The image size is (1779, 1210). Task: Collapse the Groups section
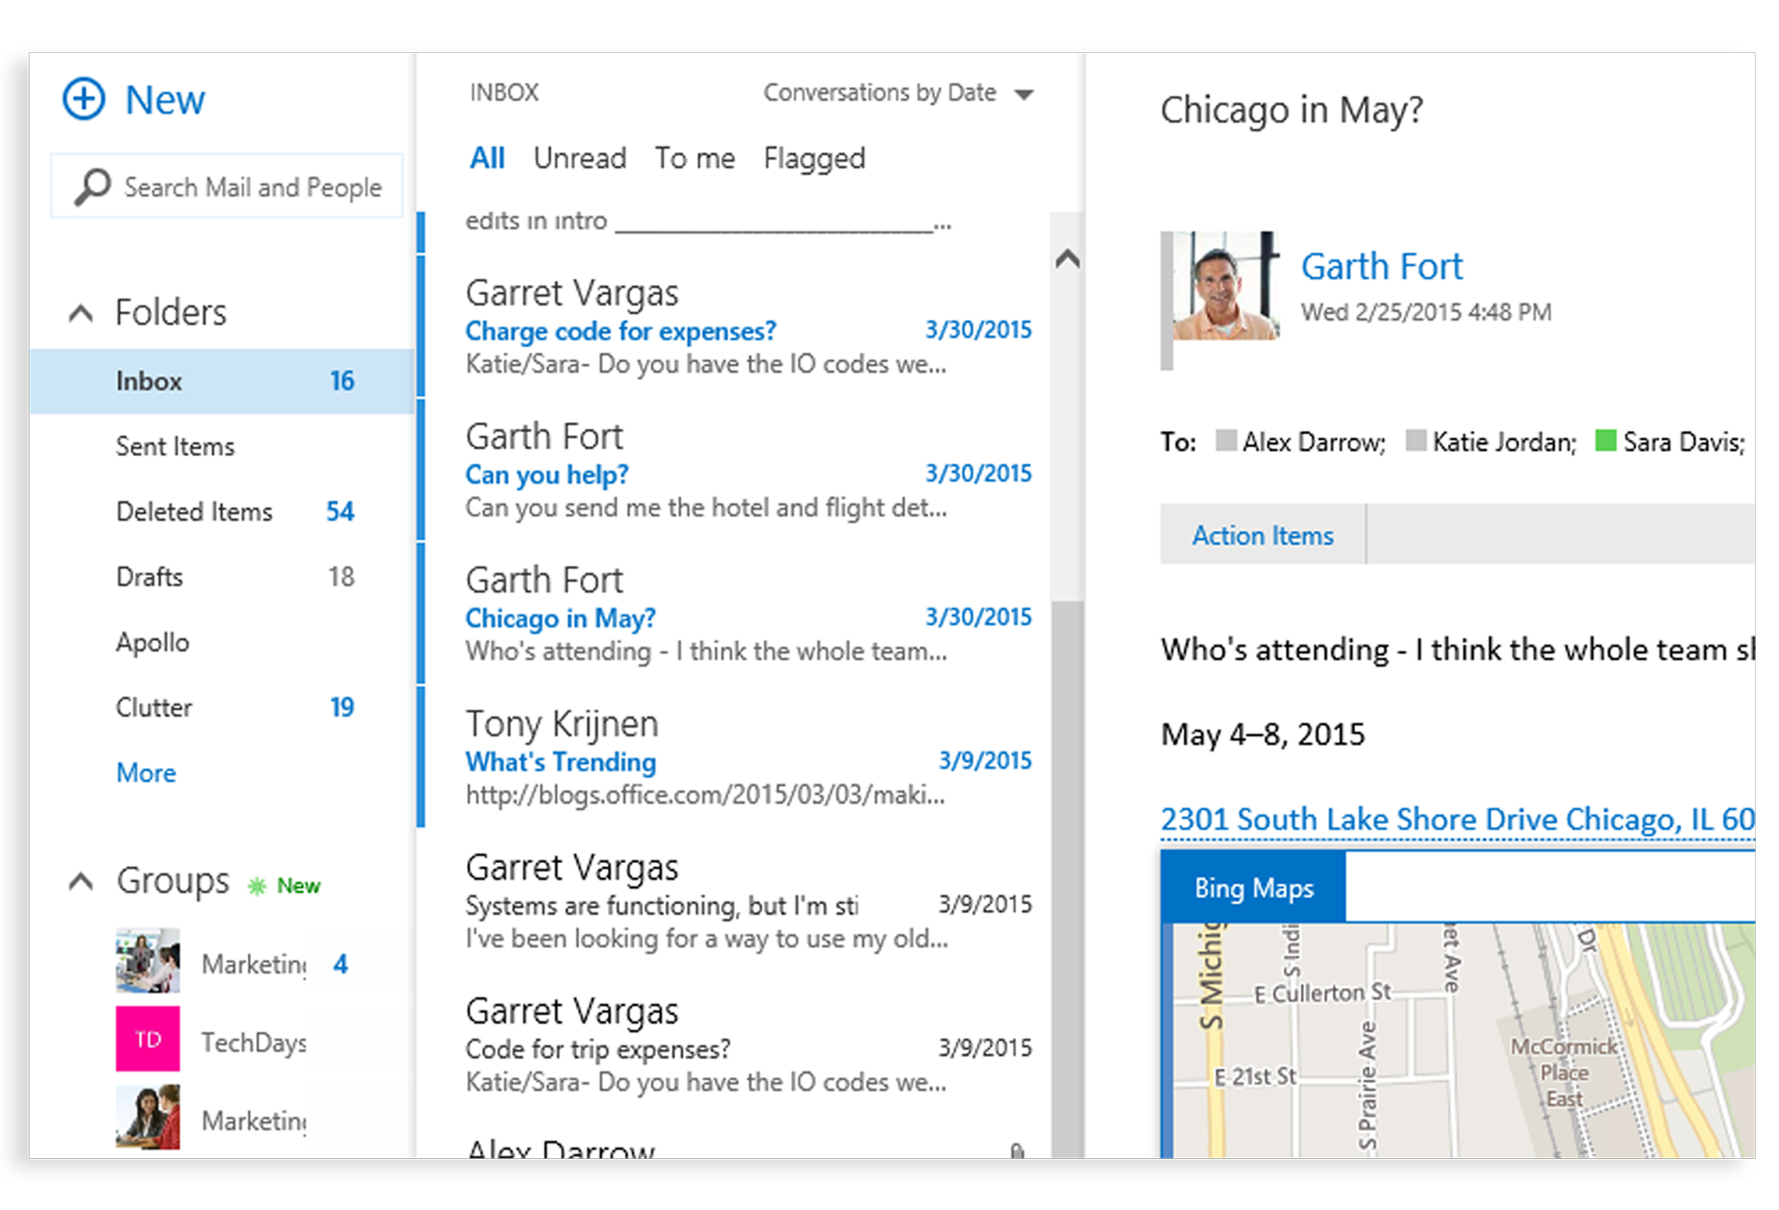point(82,881)
